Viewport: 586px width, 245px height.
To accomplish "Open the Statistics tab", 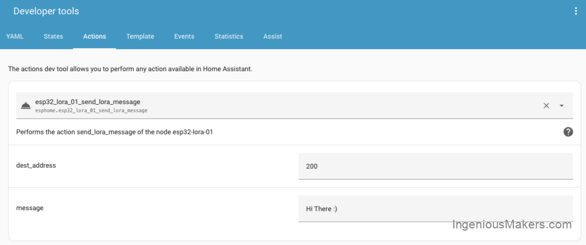I will point(229,36).
